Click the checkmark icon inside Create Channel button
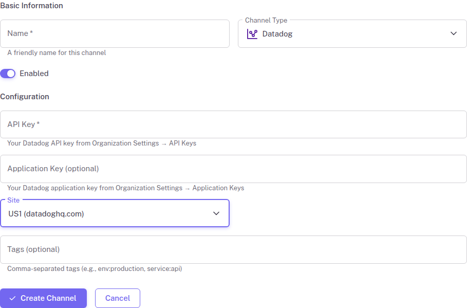The height and width of the screenshot is (308, 467). [x=14, y=298]
